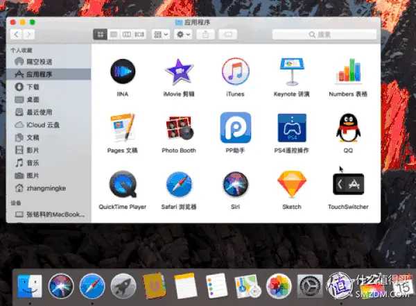Open 图片 Pictures in sidebar
Screen dimensions: 416x306
point(49,176)
